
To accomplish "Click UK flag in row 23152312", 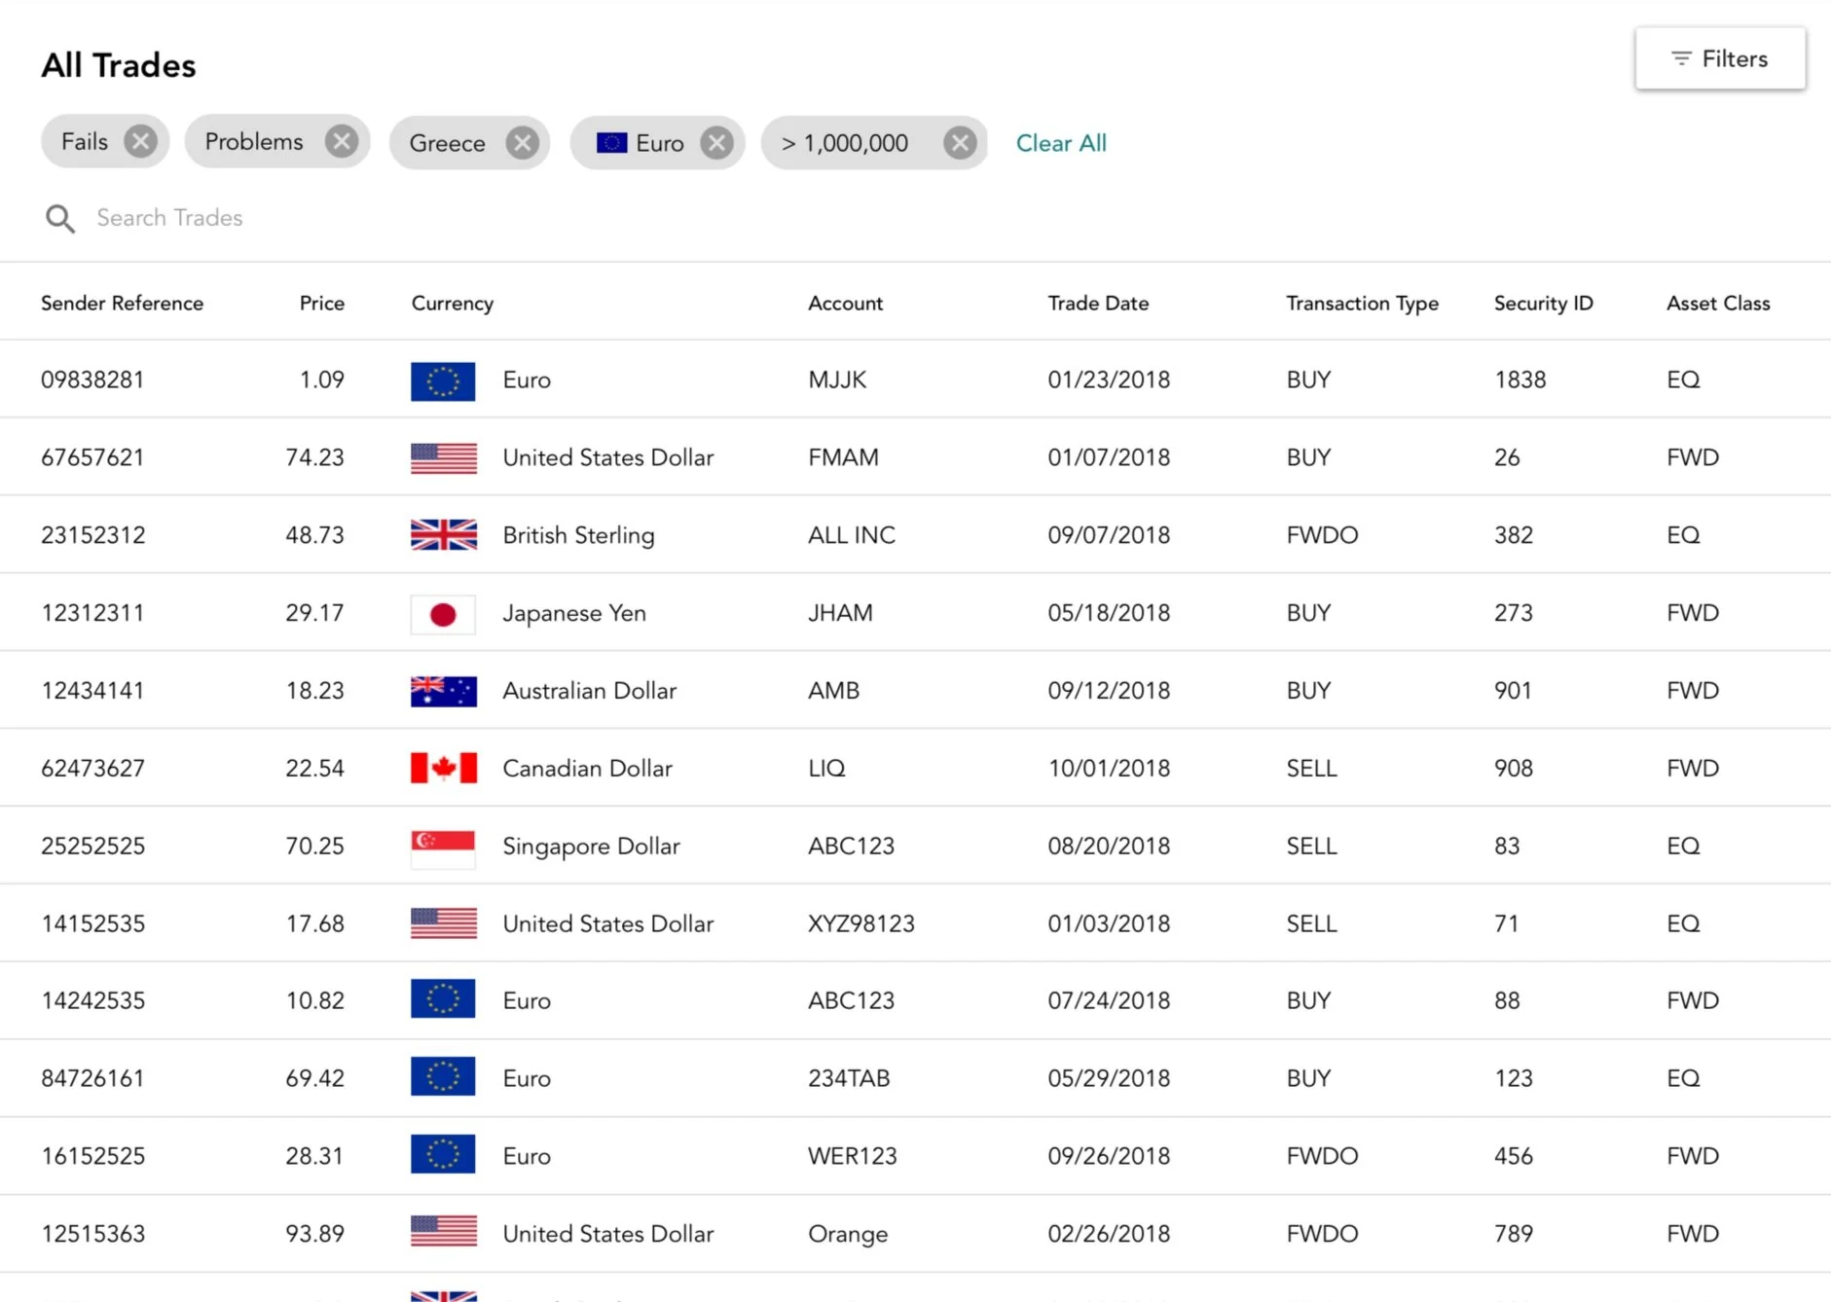I will (444, 535).
